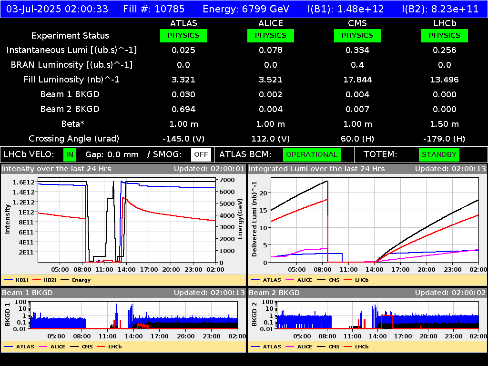Image resolution: width=488 pixels, height=366 pixels.
Task: Click CMS BRAN luminosity value 0.4
Action: point(357,65)
